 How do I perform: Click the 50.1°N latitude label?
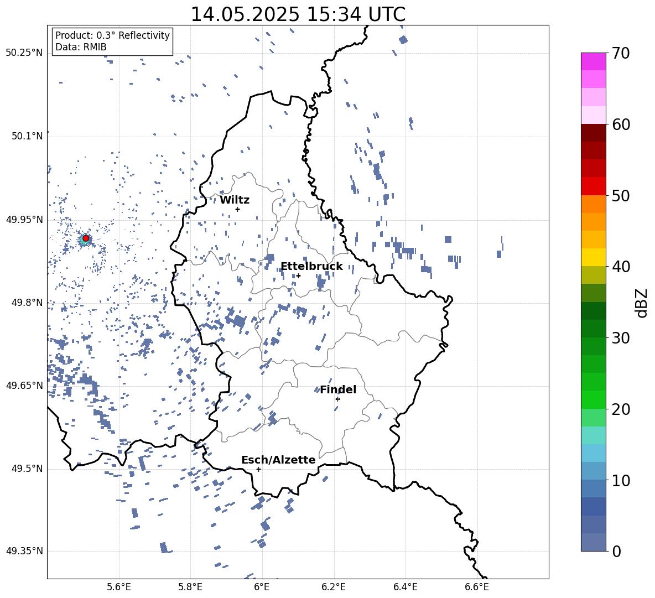[x=27, y=136]
